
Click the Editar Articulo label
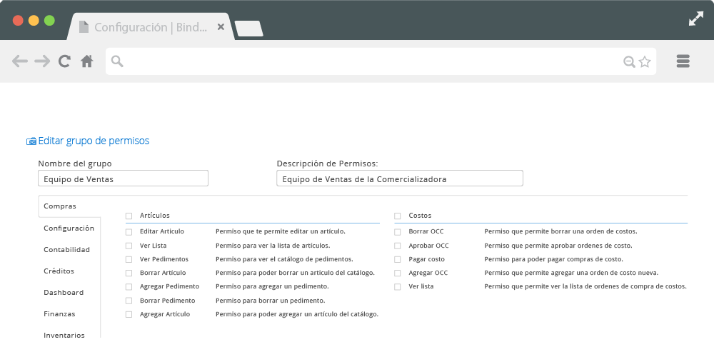click(x=161, y=231)
